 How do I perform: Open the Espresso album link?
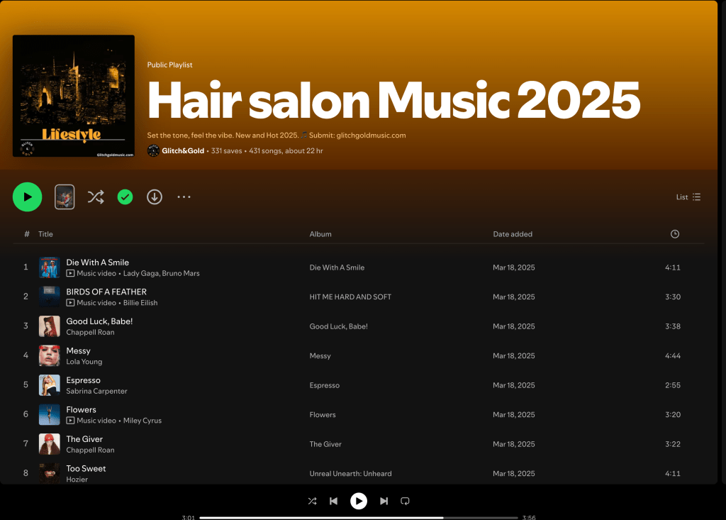coord(325,385)
